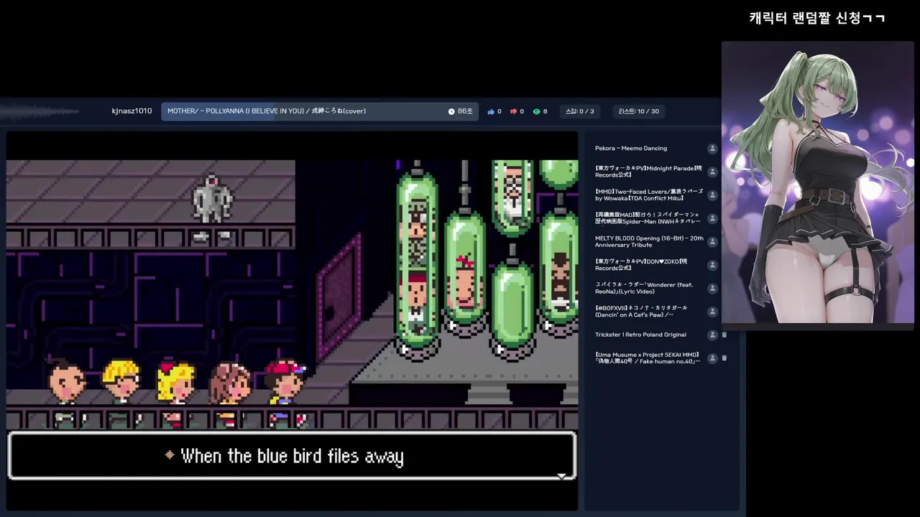Open the requester avatar for Spider-Man MAD entry
Viewport: 920px width, 517px height.
(712, 218)
